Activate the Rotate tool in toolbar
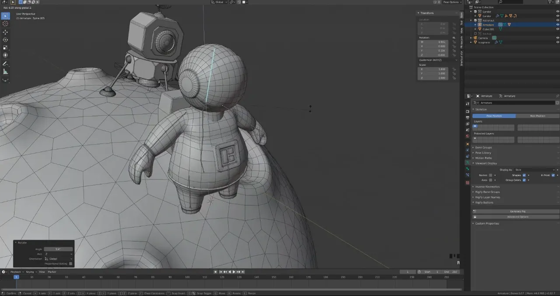Viewport: 560px width, 296px height. coord(5,40)
